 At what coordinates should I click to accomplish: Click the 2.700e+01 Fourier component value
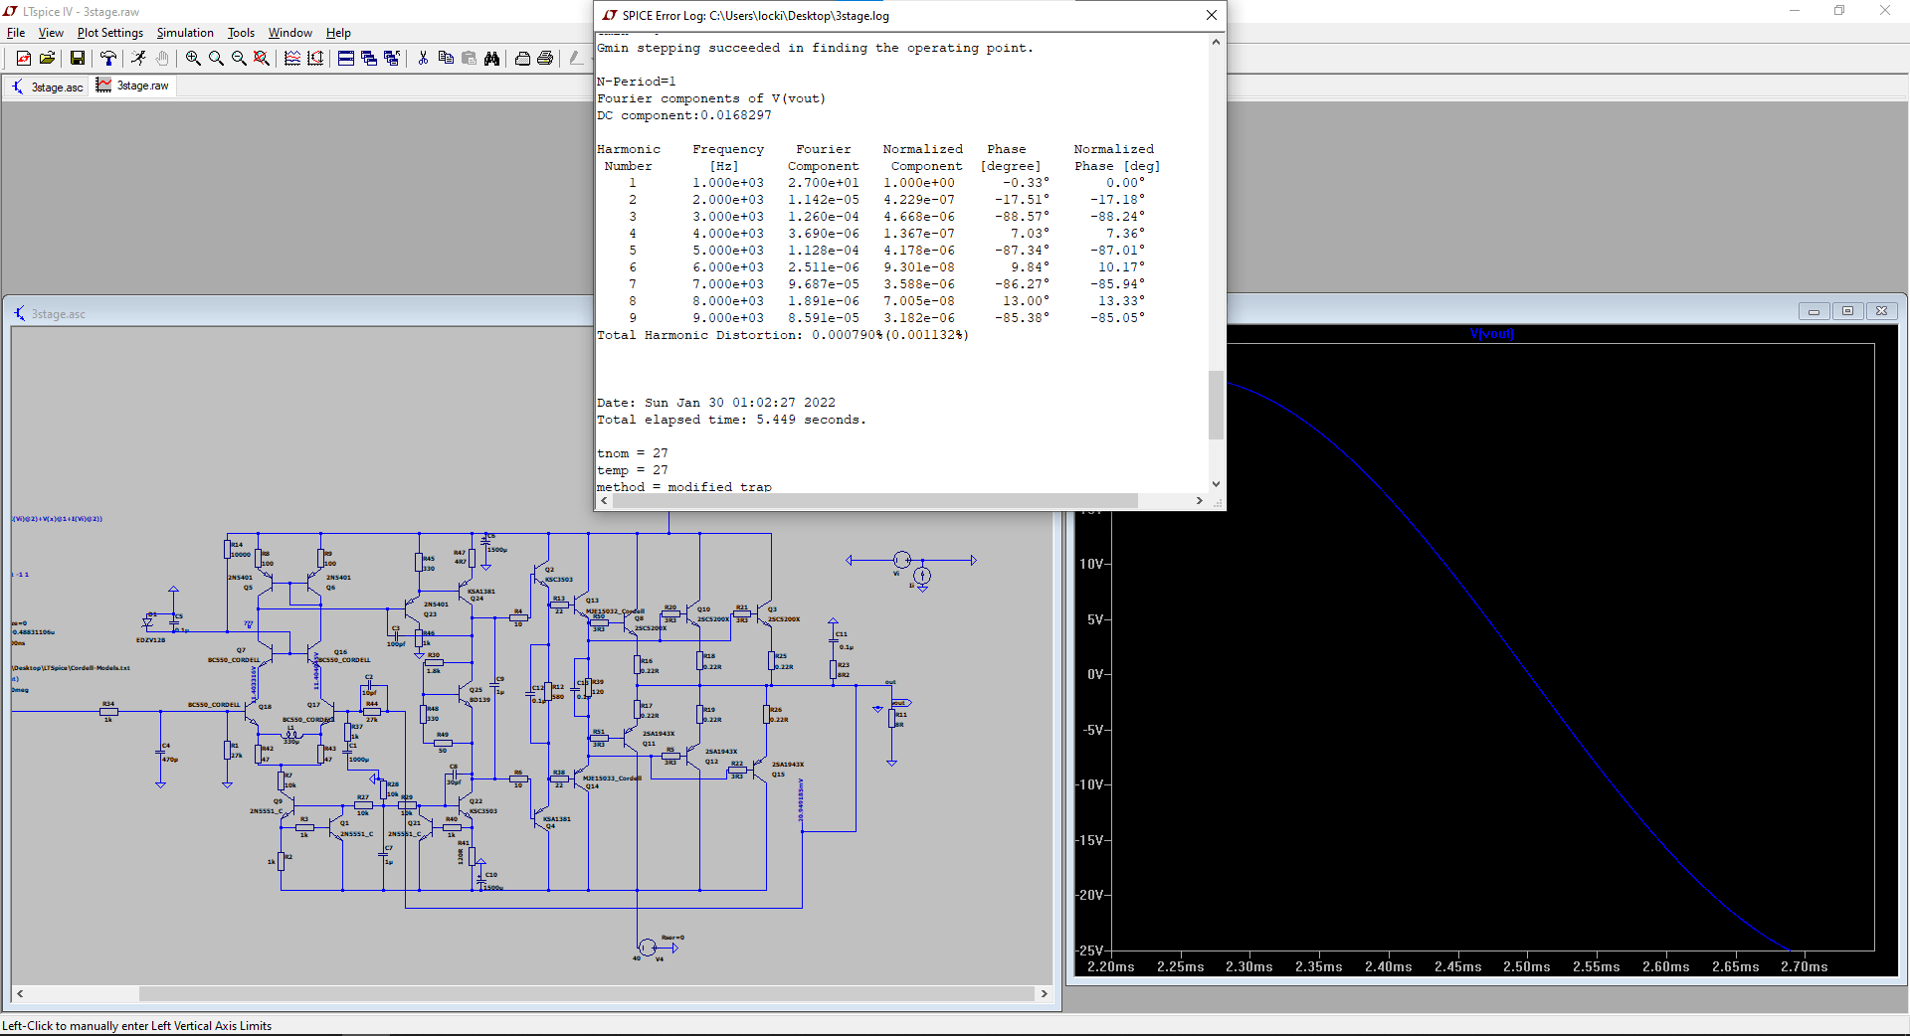pyautogui.click(x=824, y=183)
